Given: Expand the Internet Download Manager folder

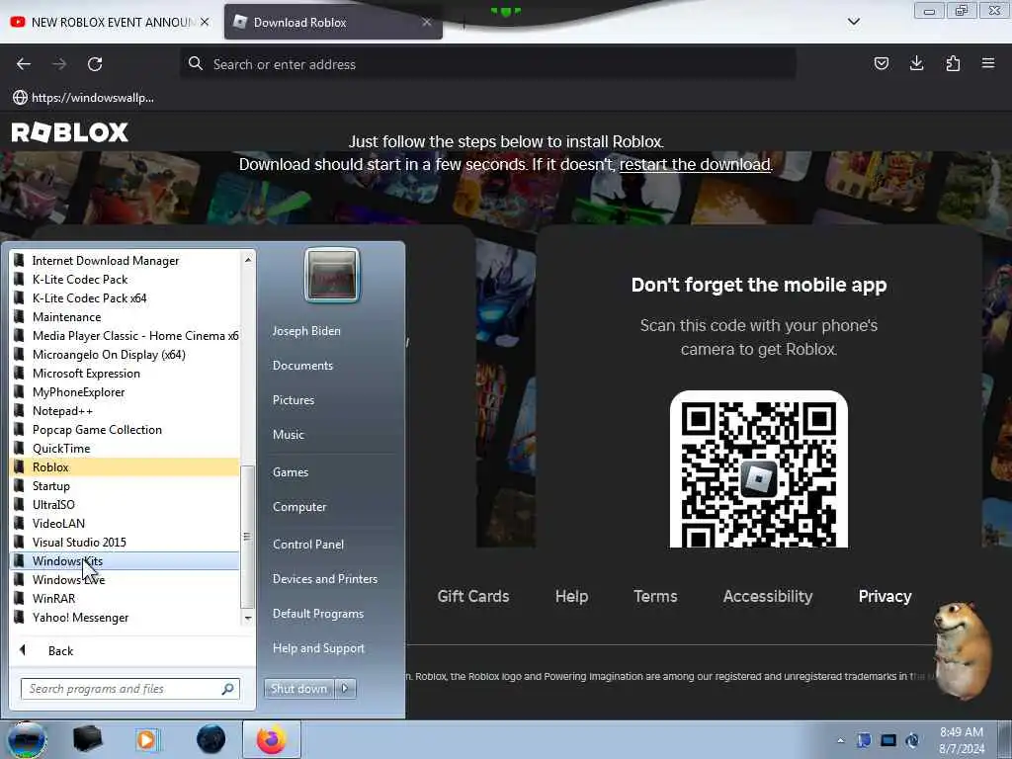Looking at the screenshot, I should tap(124, 261).
